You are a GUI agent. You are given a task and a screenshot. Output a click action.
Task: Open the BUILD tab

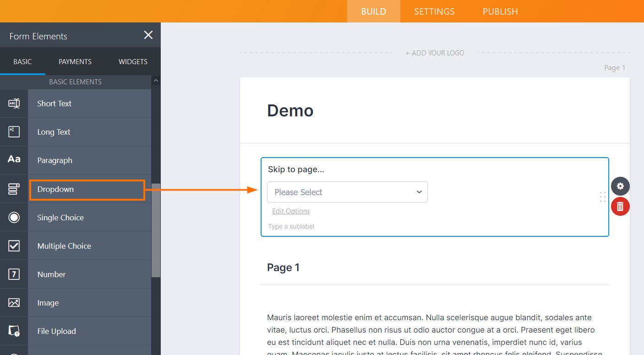[x=374, y=11]
